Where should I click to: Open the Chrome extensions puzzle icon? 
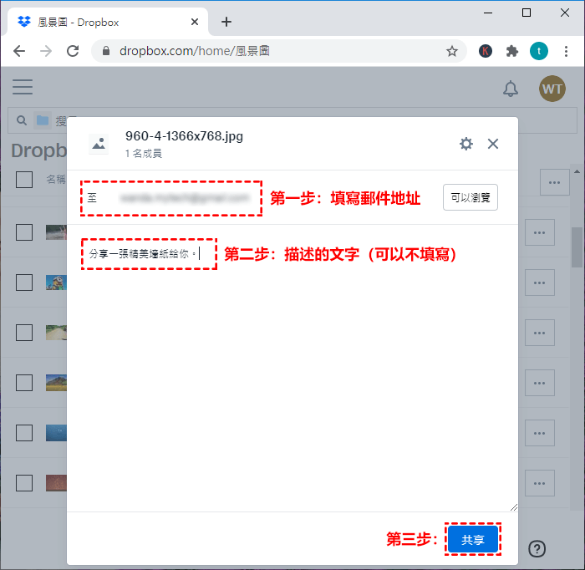[x=512, y=51]
